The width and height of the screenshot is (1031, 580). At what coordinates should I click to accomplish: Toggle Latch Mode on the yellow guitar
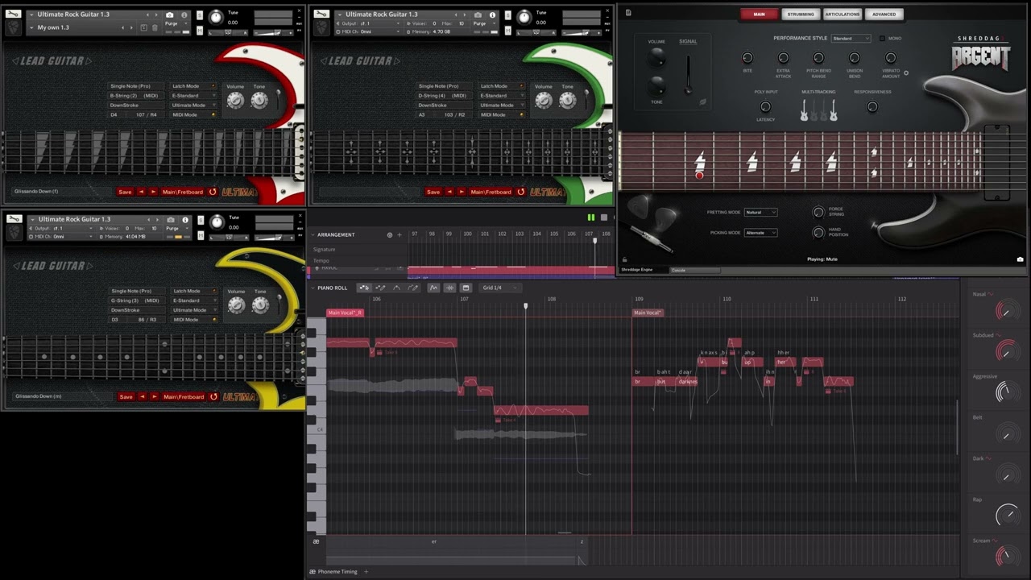194,291
